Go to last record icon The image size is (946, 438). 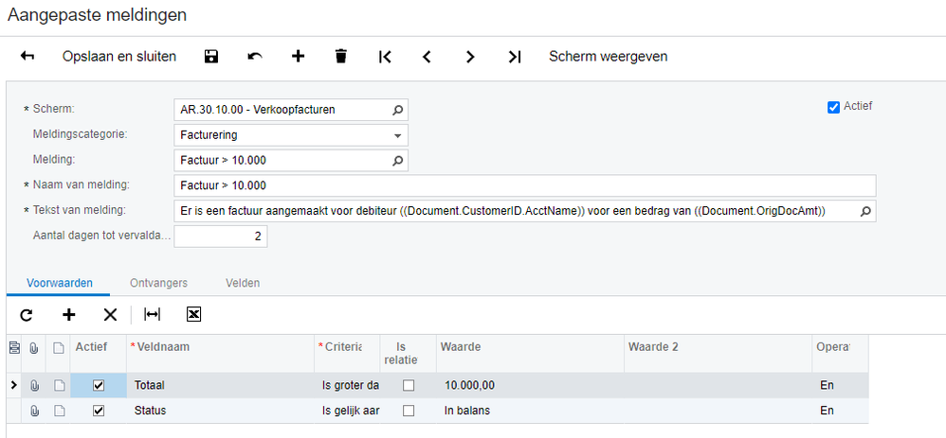tap(514, 57)
